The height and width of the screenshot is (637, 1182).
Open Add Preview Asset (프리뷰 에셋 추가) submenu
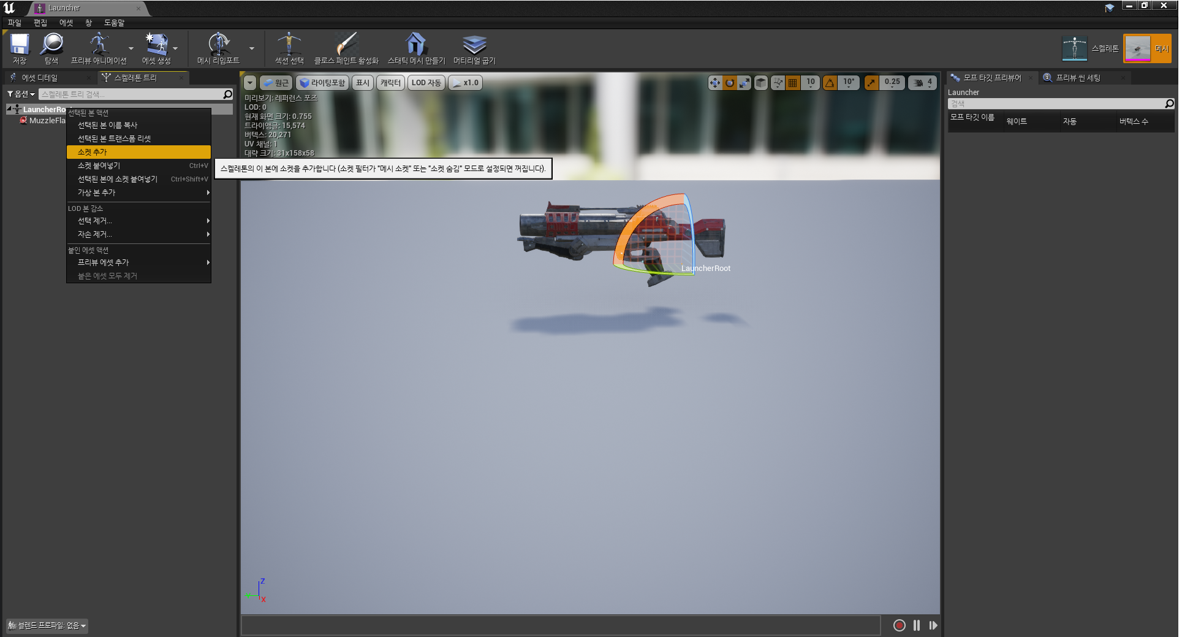[x=138, y=262]
